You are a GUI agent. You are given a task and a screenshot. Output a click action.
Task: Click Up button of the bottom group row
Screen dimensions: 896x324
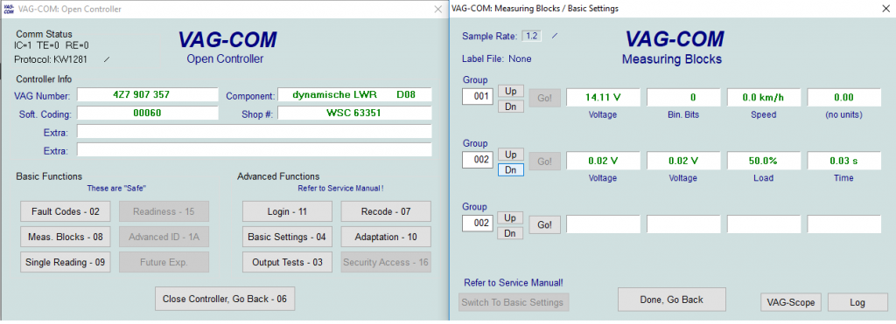coord(511,217)
